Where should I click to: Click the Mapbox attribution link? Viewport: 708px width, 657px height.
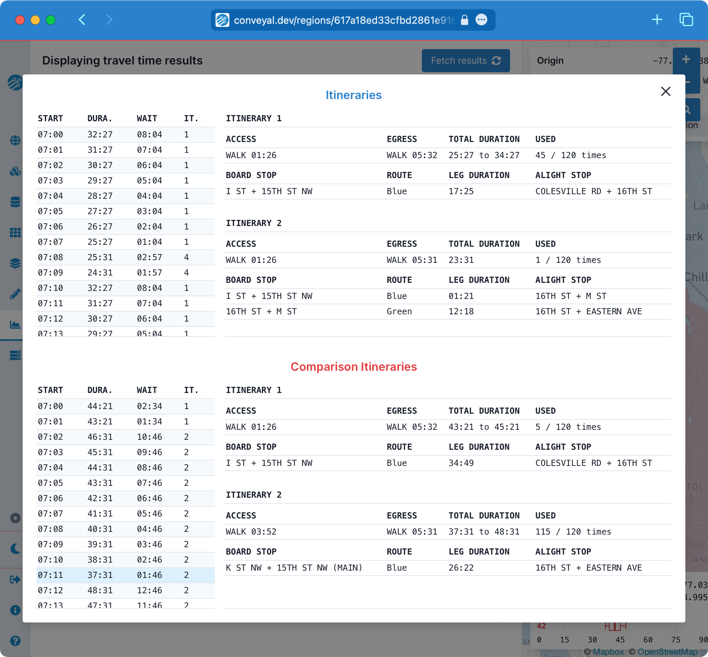pos(608,652)
